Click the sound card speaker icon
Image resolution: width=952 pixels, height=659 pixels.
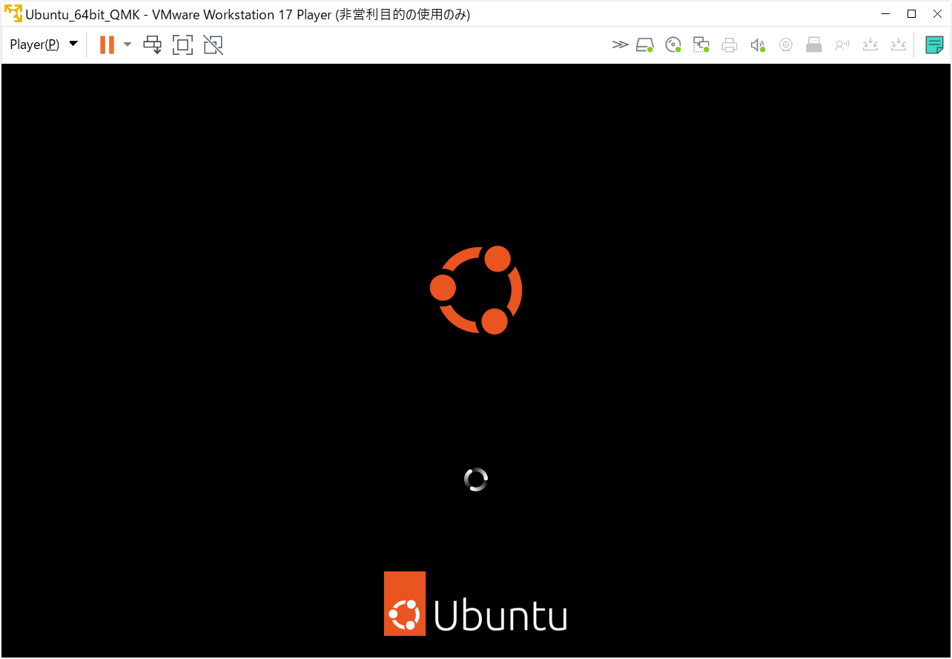pyautogui.click(x=758, y=45)
